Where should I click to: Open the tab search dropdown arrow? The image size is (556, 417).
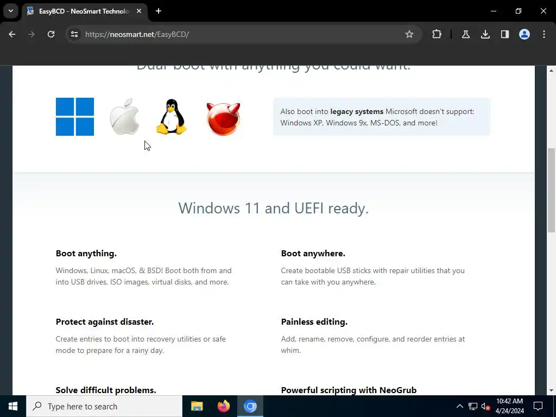point(11,11)
